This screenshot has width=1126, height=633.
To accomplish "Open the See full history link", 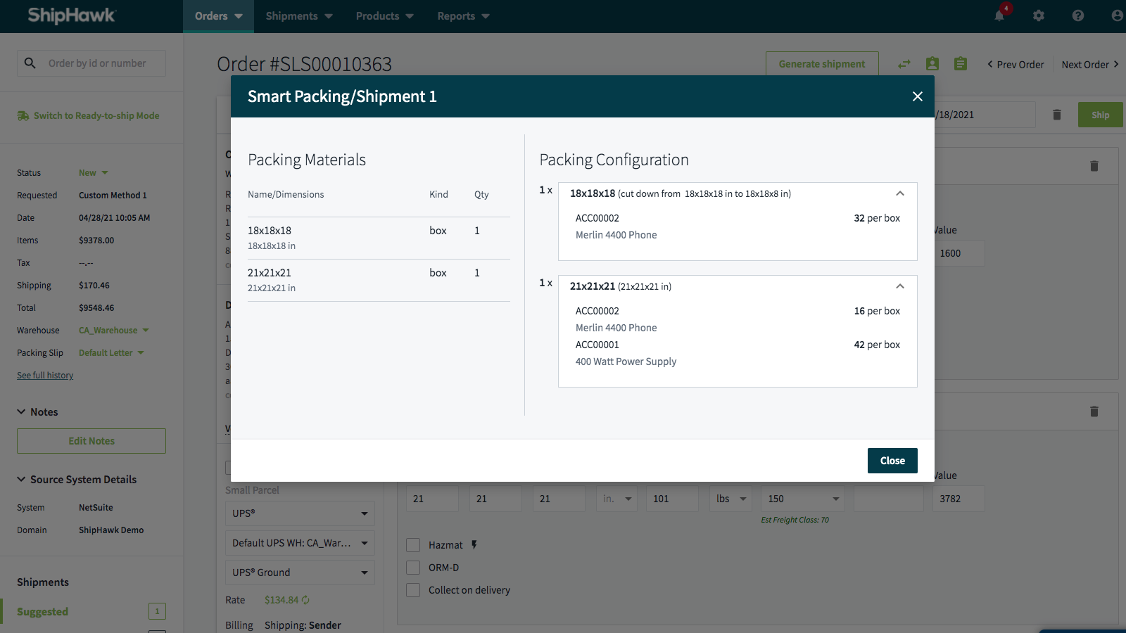I will point(45,376).
